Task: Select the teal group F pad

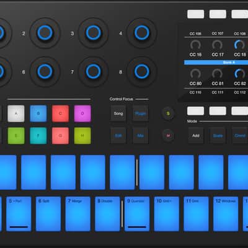Action: pos(38,136)
